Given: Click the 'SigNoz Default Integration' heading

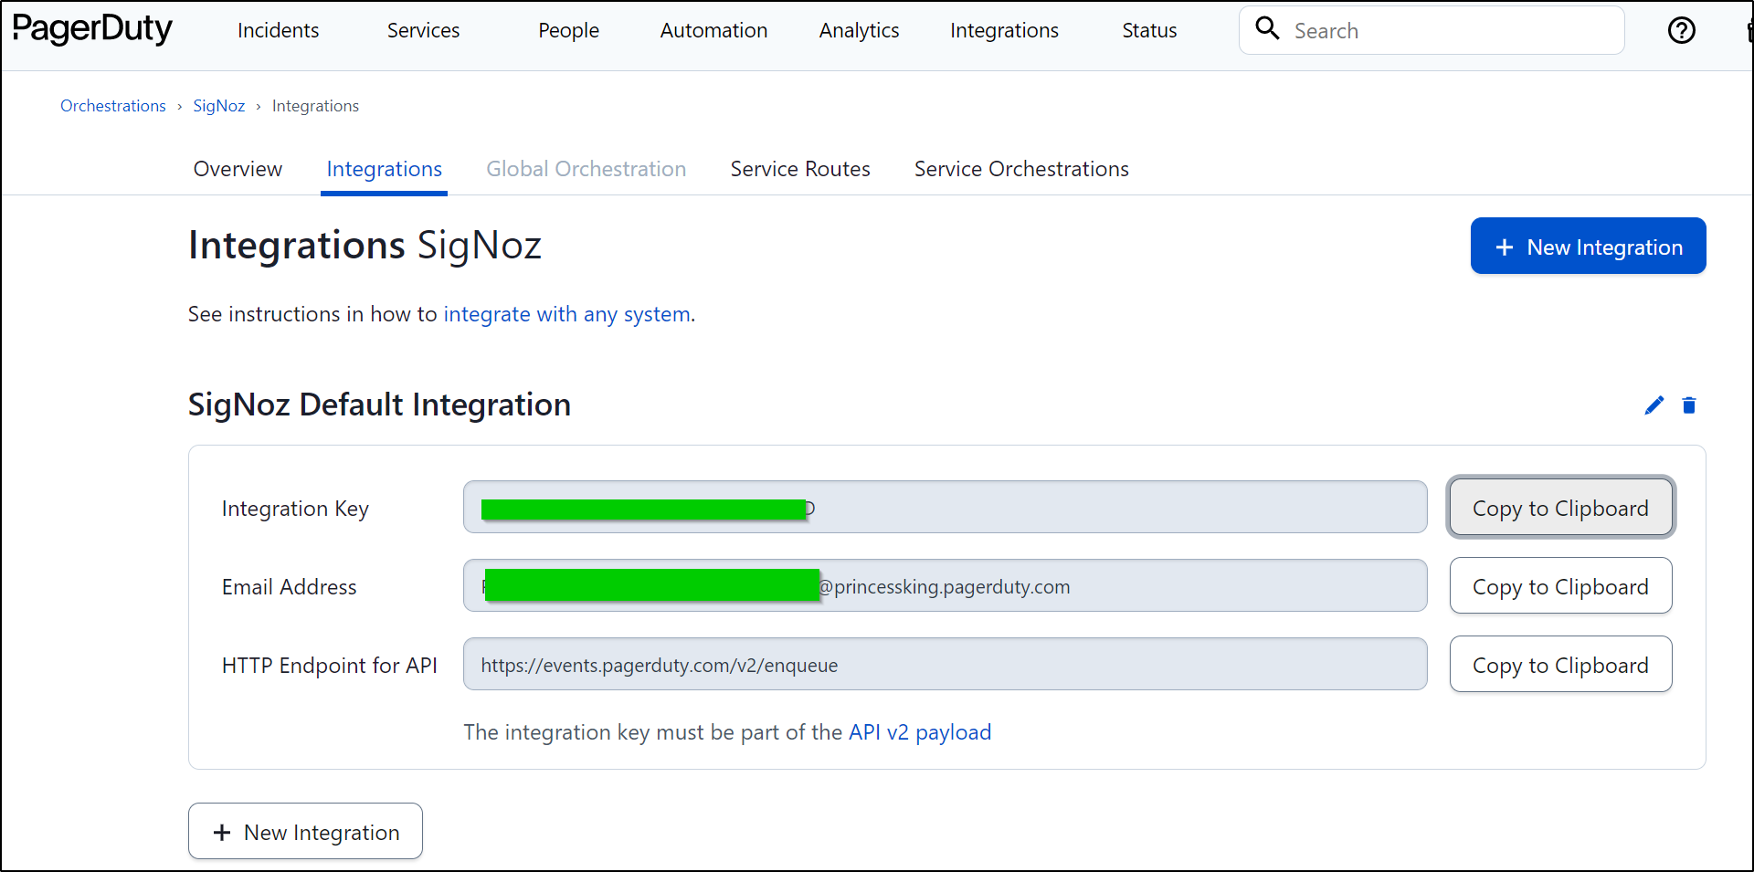Looking at the screenshot, I should tap(379, 404).
